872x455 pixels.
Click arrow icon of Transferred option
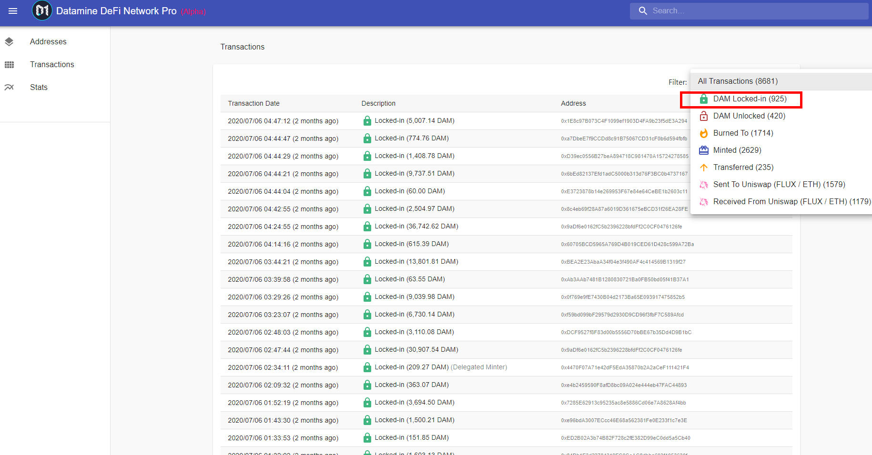[704, 168]
